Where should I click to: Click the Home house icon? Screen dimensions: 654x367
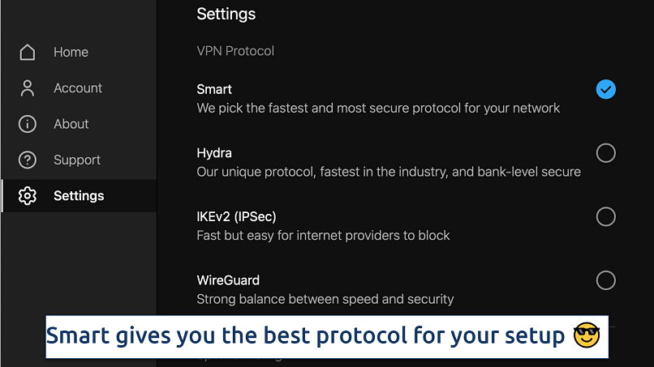tap(28, 52)
